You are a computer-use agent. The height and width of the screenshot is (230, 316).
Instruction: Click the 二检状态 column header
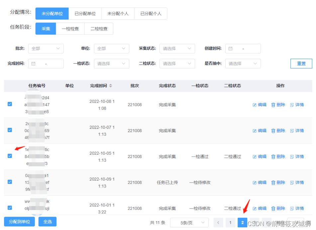[233, 86]
